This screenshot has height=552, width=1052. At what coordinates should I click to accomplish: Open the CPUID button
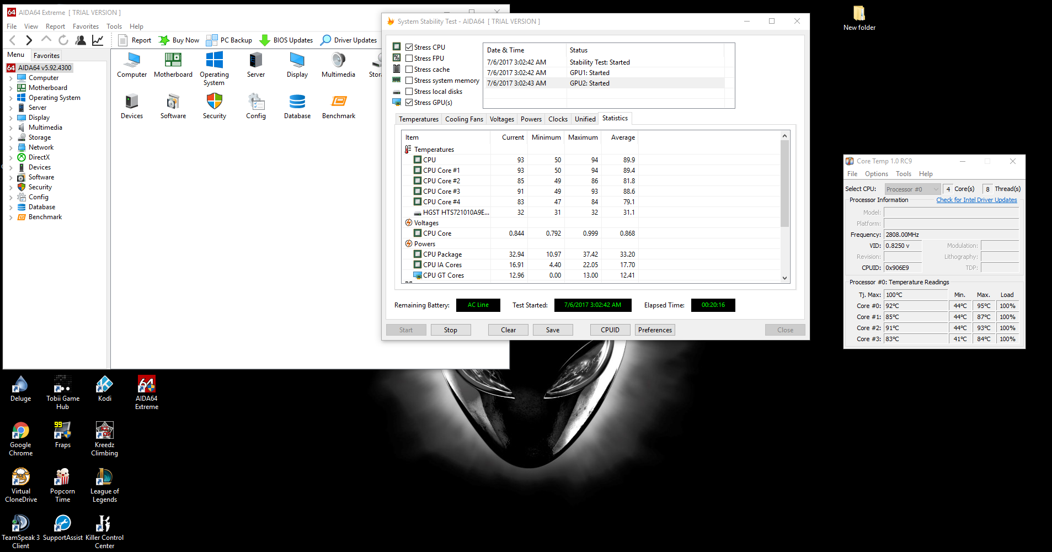[610, 330]
